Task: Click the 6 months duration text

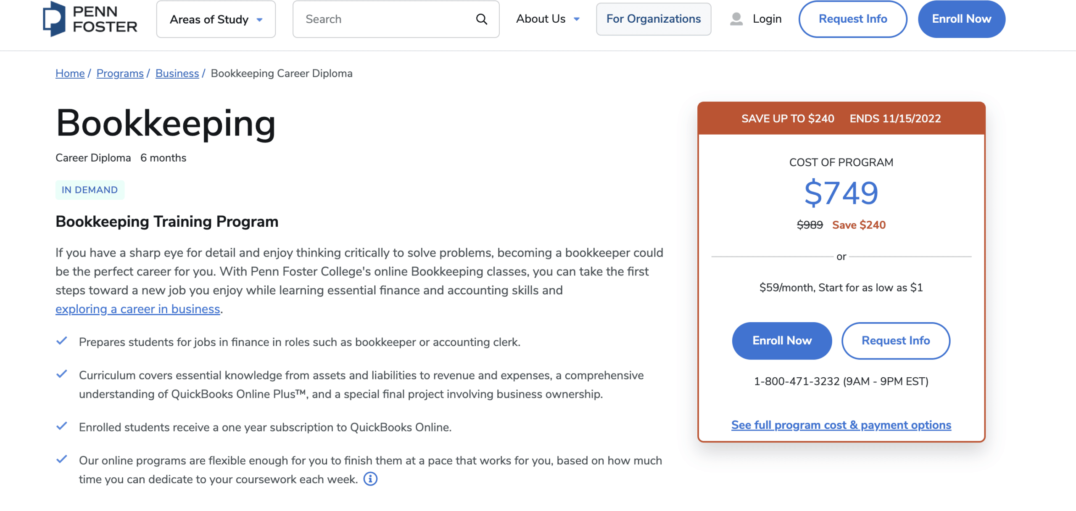Action: click(x=163, y=158)
